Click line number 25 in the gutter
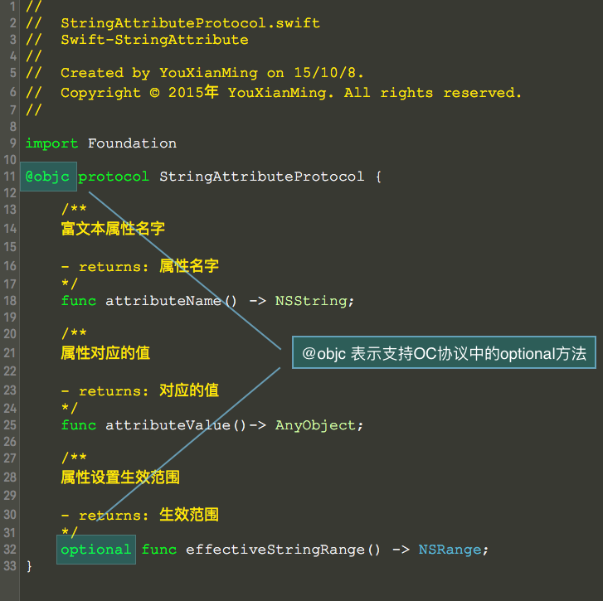The height and width of the screenshot is (601, 603). coord(10,425)
